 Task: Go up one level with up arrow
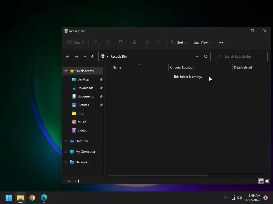click(93, 57)
